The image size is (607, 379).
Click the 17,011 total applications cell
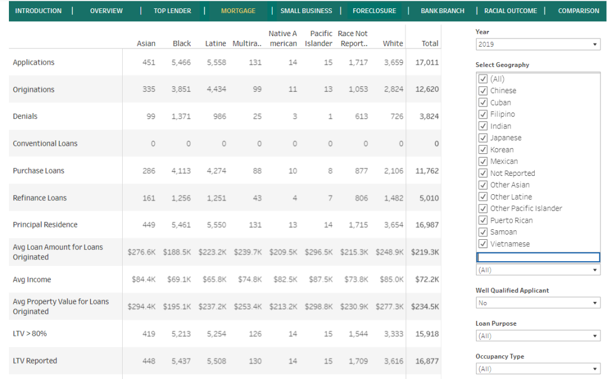click(x=427, y=62)
